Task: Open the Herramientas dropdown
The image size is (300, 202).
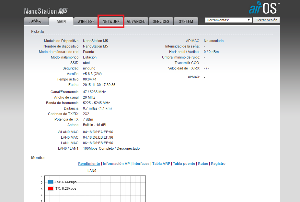Action: [x=228, y=20]
